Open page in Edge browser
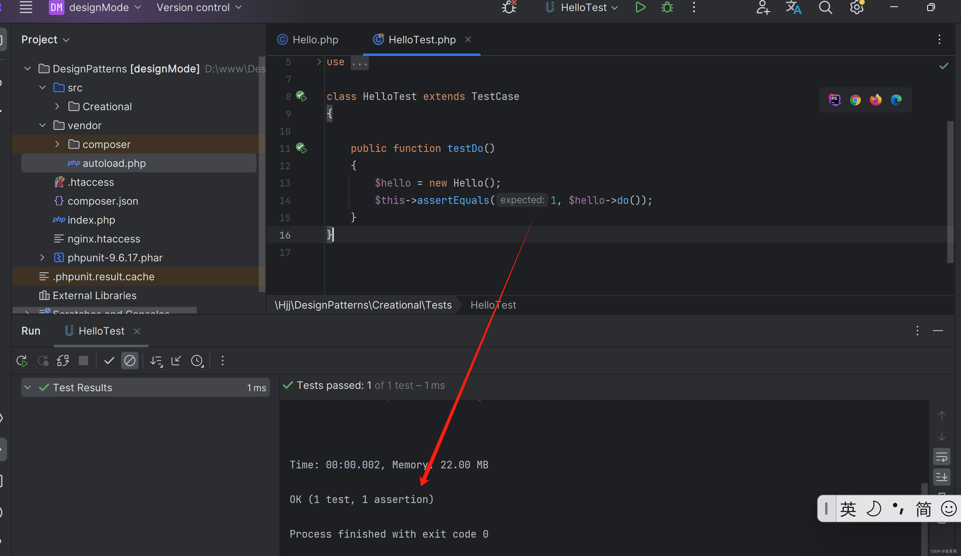The height and width of the screenshot is (556, 961). coord(896,100)
